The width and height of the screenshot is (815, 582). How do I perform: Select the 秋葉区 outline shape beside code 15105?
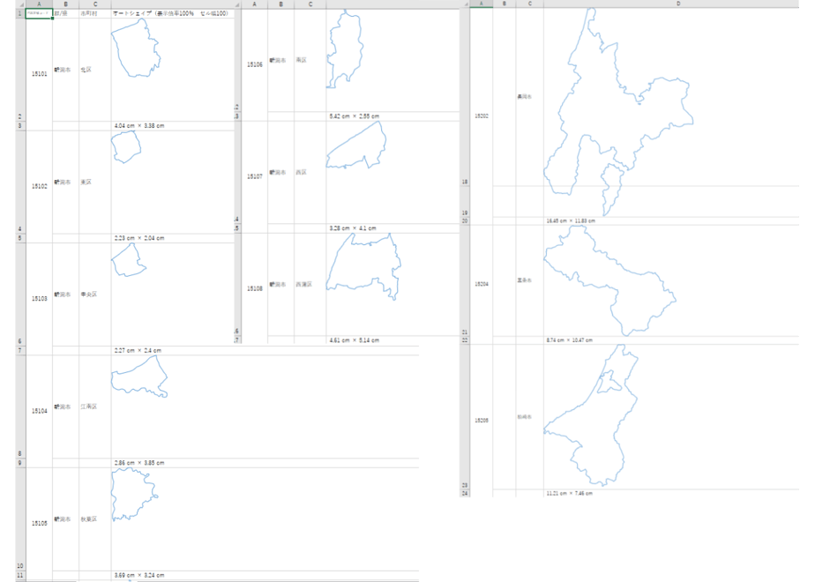click(135, 495)
